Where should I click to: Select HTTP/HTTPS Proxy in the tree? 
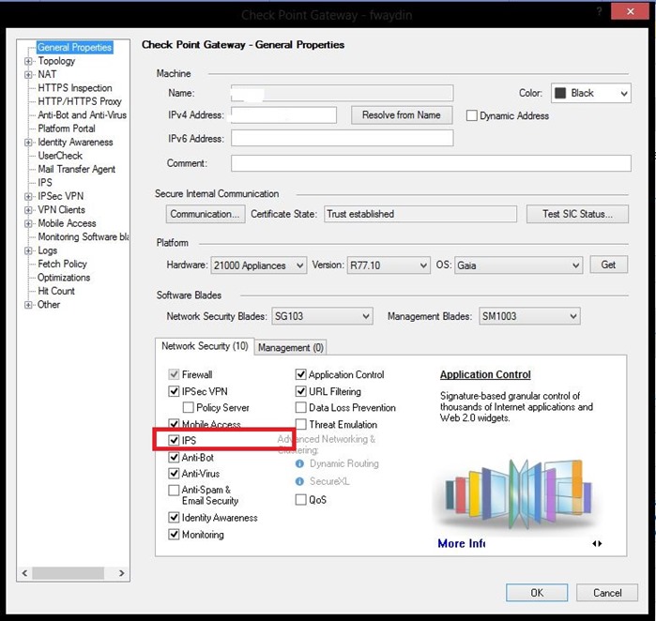[80, 101]
